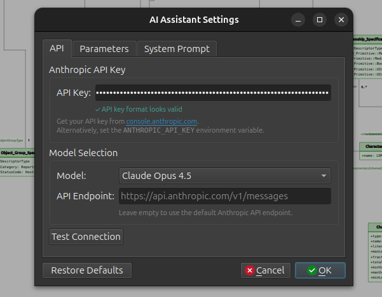Click the green checkmark icon on OK
Screen dimensions: 382x297
(311, 270)
